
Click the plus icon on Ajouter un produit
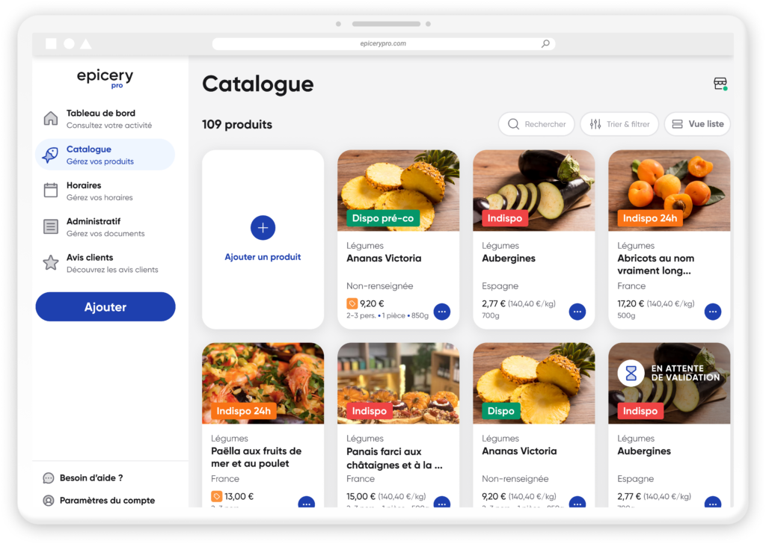(263, 228)
